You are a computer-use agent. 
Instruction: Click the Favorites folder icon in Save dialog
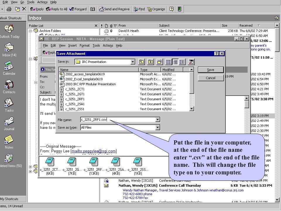(150, 62)
